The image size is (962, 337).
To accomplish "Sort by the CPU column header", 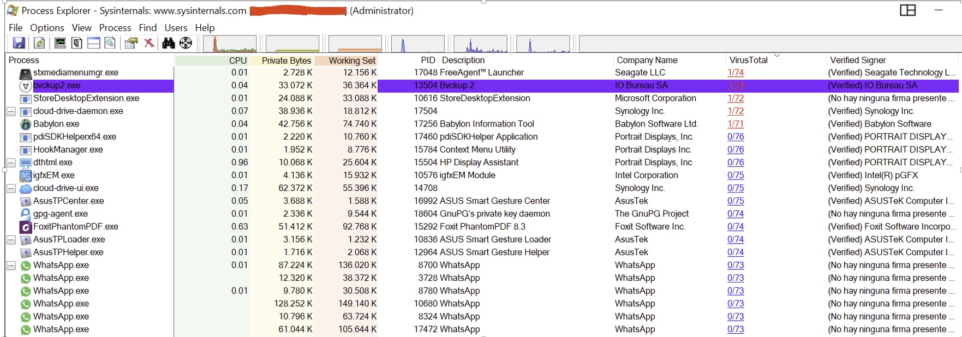I will click(x=212, y=60).
